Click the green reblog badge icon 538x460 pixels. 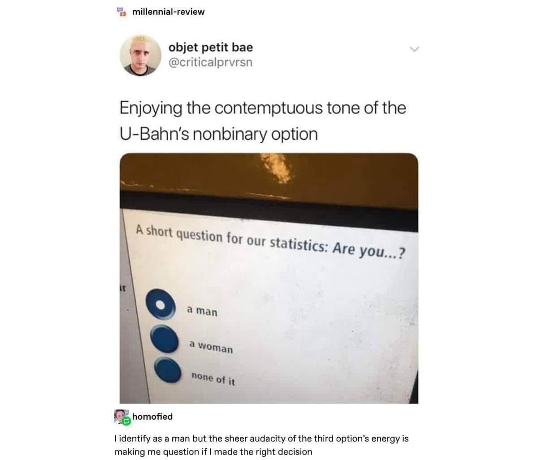pos(126,421)
